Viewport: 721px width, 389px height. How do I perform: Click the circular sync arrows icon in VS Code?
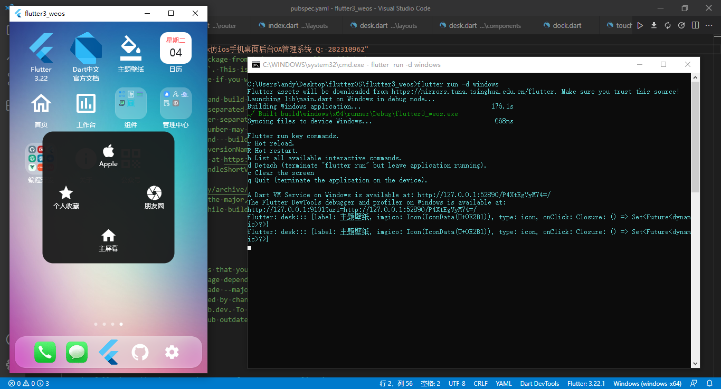668,25
